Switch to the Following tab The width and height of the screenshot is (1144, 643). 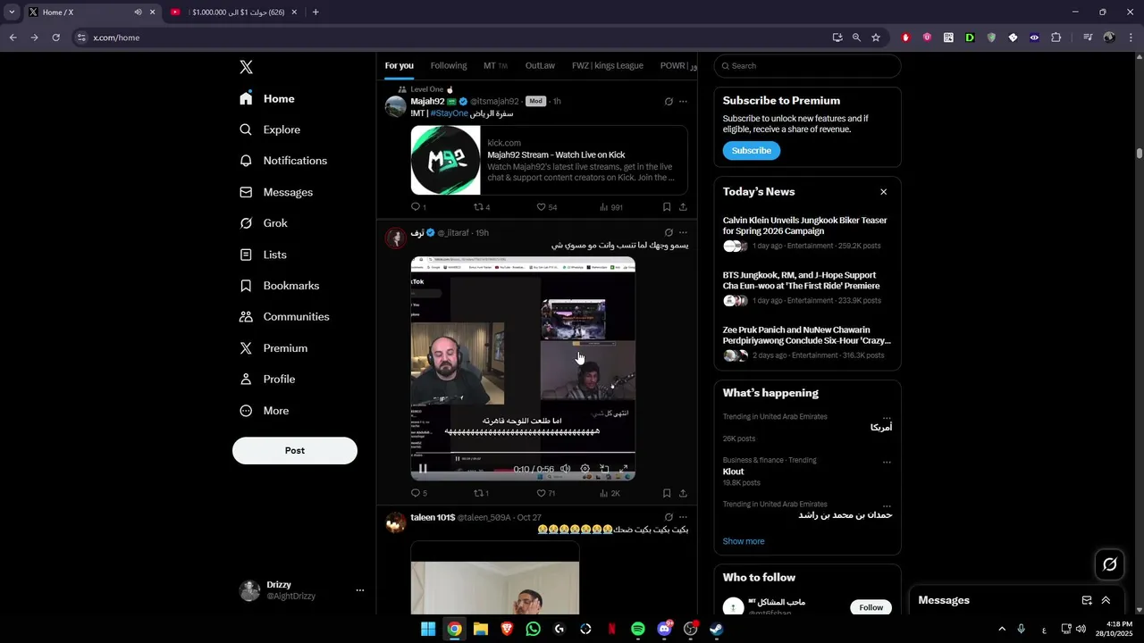click(x=449, y=65)
